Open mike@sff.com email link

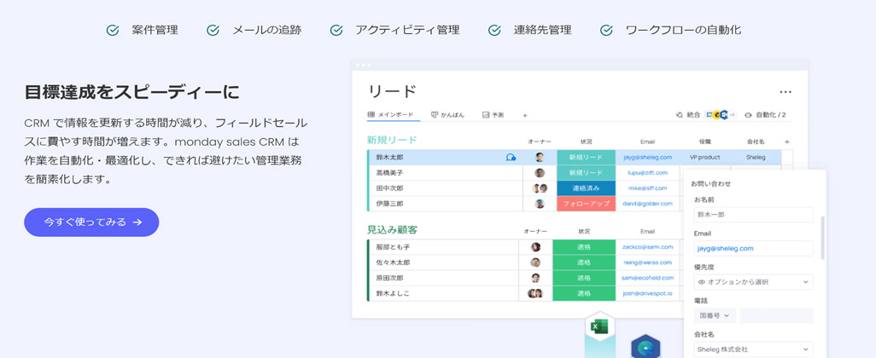[x=647, y=188]
